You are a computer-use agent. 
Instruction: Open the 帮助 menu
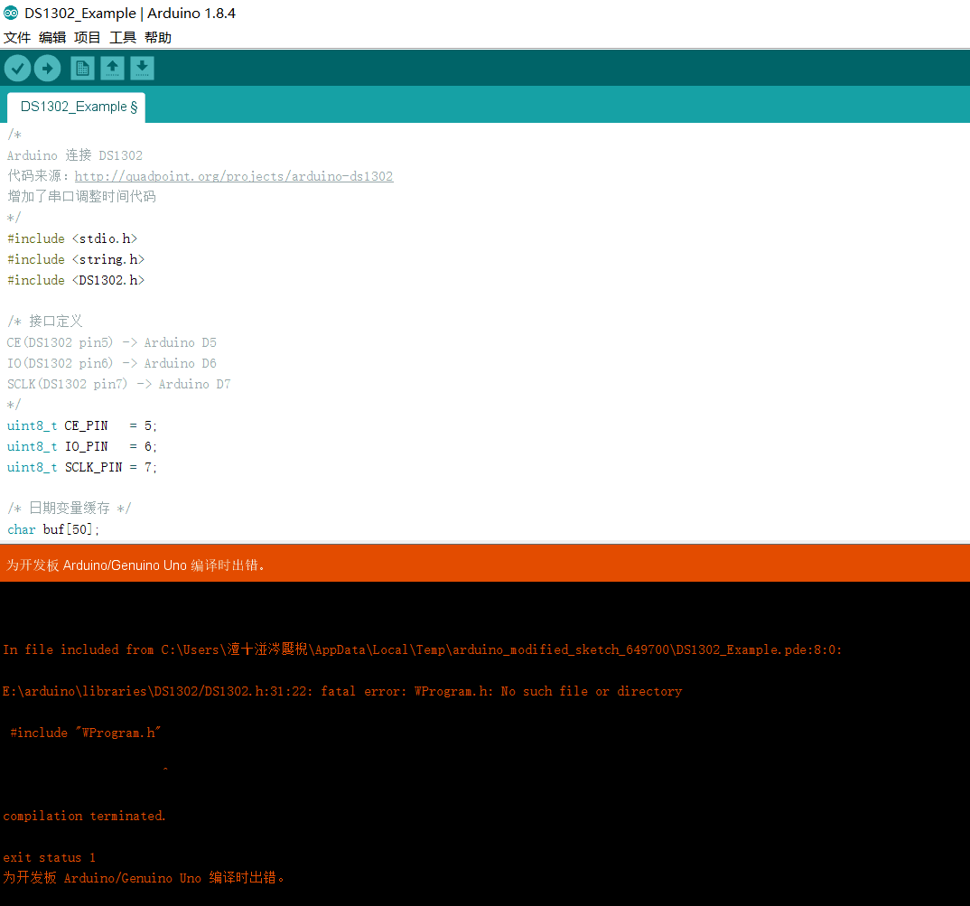[158, 38]
